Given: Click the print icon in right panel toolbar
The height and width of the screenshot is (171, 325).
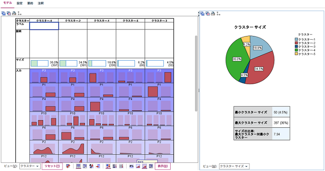Looking at the screenshot, I should click(x=213, y=13).
